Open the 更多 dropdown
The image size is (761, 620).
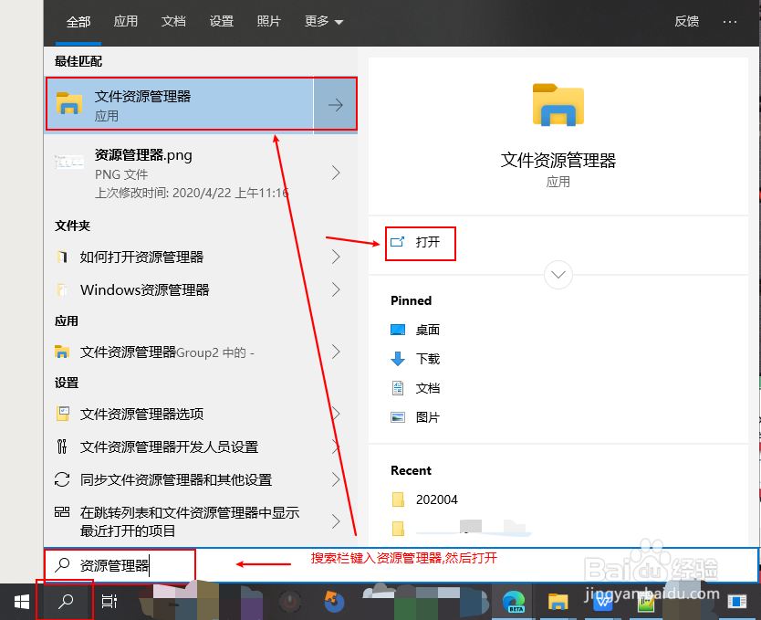(x=323, y=21)
